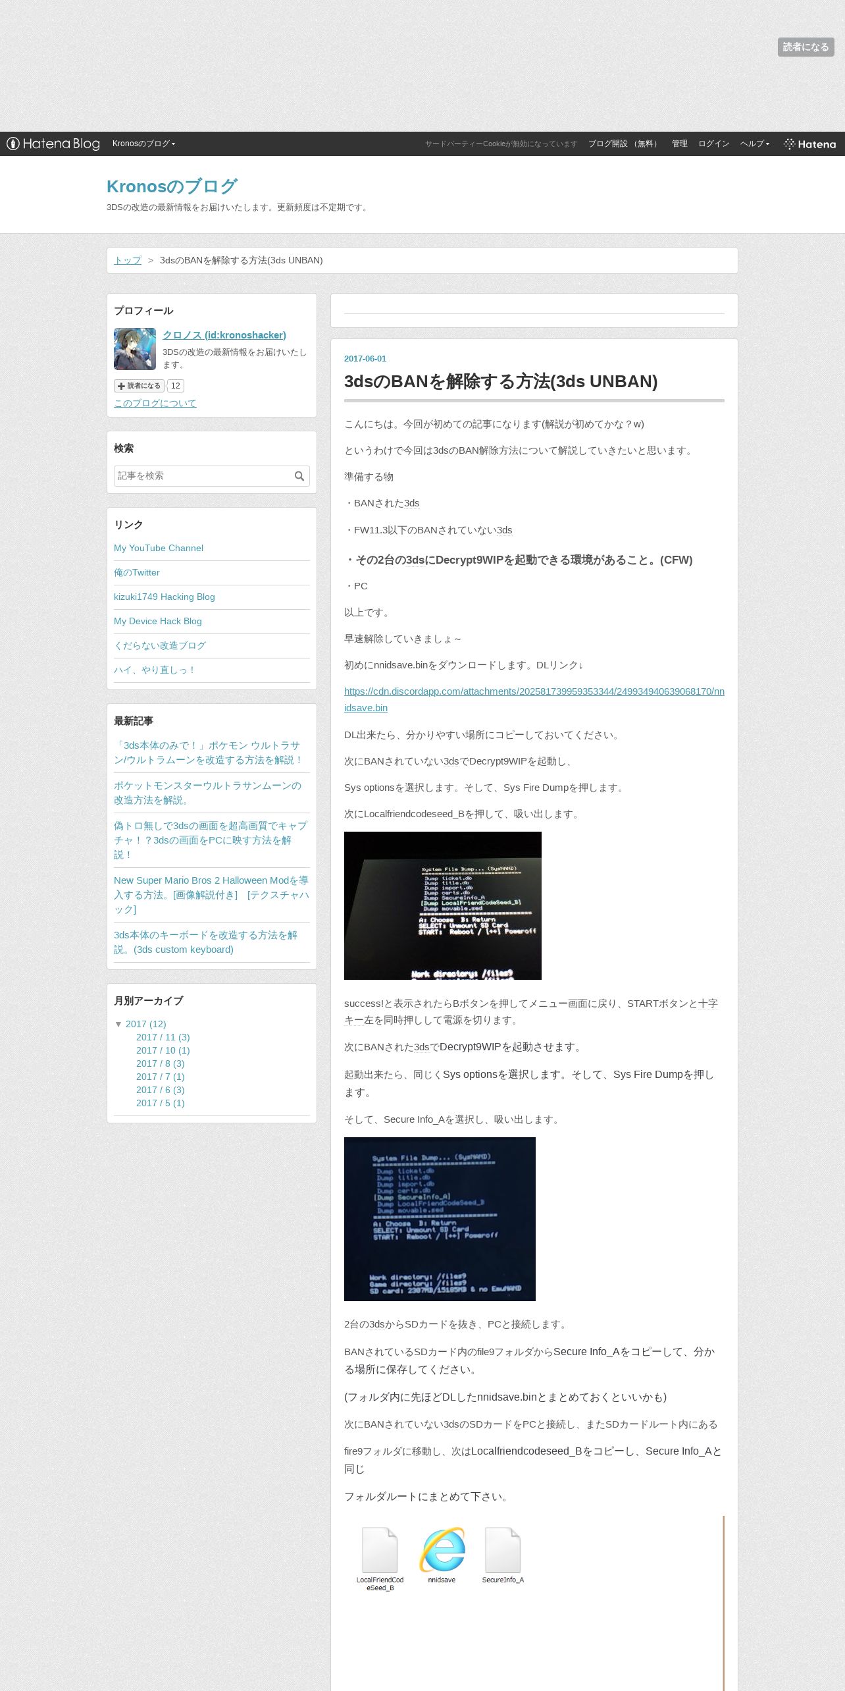Open archive 2017 / 5 (1)
Screen dimensions: 845x1691
tap(161, 1103)
